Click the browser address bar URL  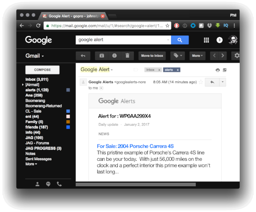pyautogui.click(x=107, y=26)
